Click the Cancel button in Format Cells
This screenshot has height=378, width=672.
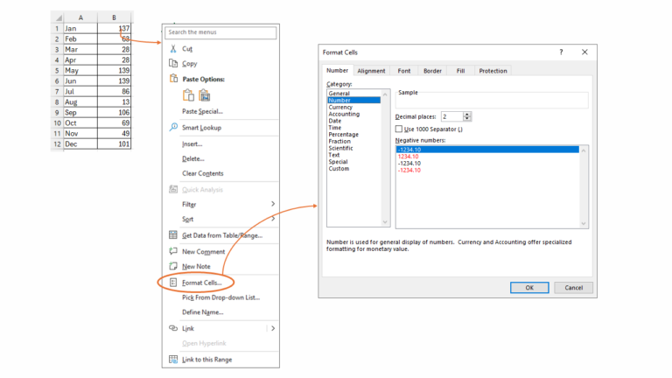pos(573,287)
